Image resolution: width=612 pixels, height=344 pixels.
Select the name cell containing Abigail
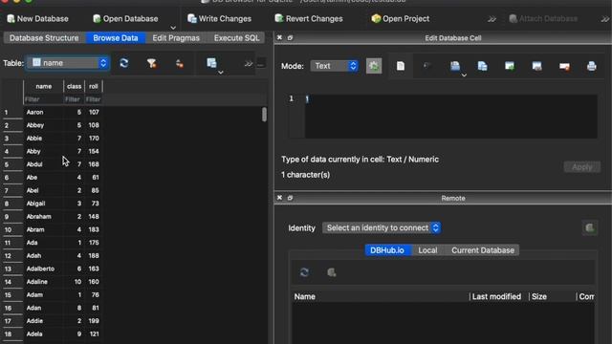tap(43, 204)
